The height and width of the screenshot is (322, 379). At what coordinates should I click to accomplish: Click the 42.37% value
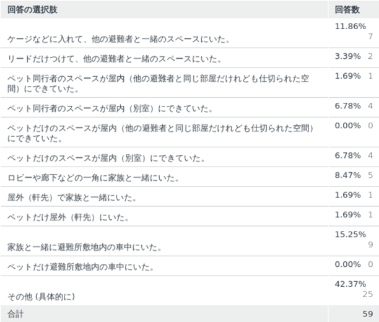click(347, 284)
